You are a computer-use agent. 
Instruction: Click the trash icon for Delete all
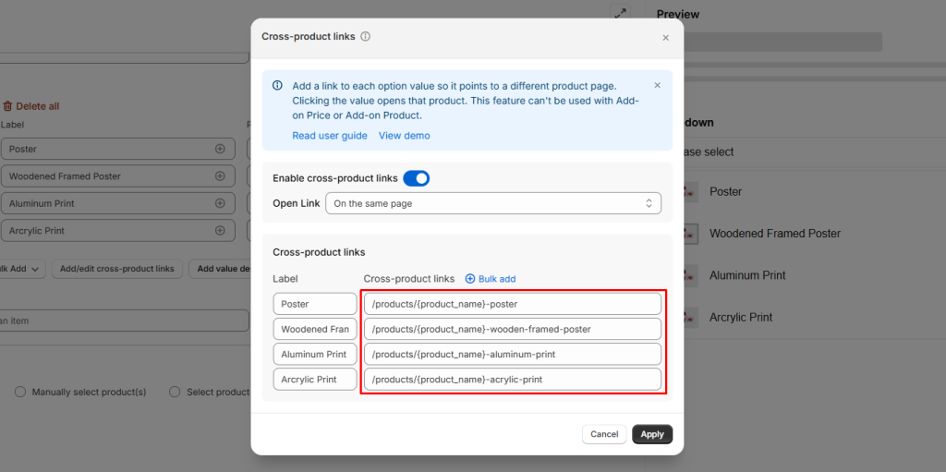pos(7,106)
